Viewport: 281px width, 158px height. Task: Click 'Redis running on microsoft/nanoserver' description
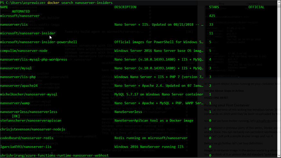coord(151,138)
